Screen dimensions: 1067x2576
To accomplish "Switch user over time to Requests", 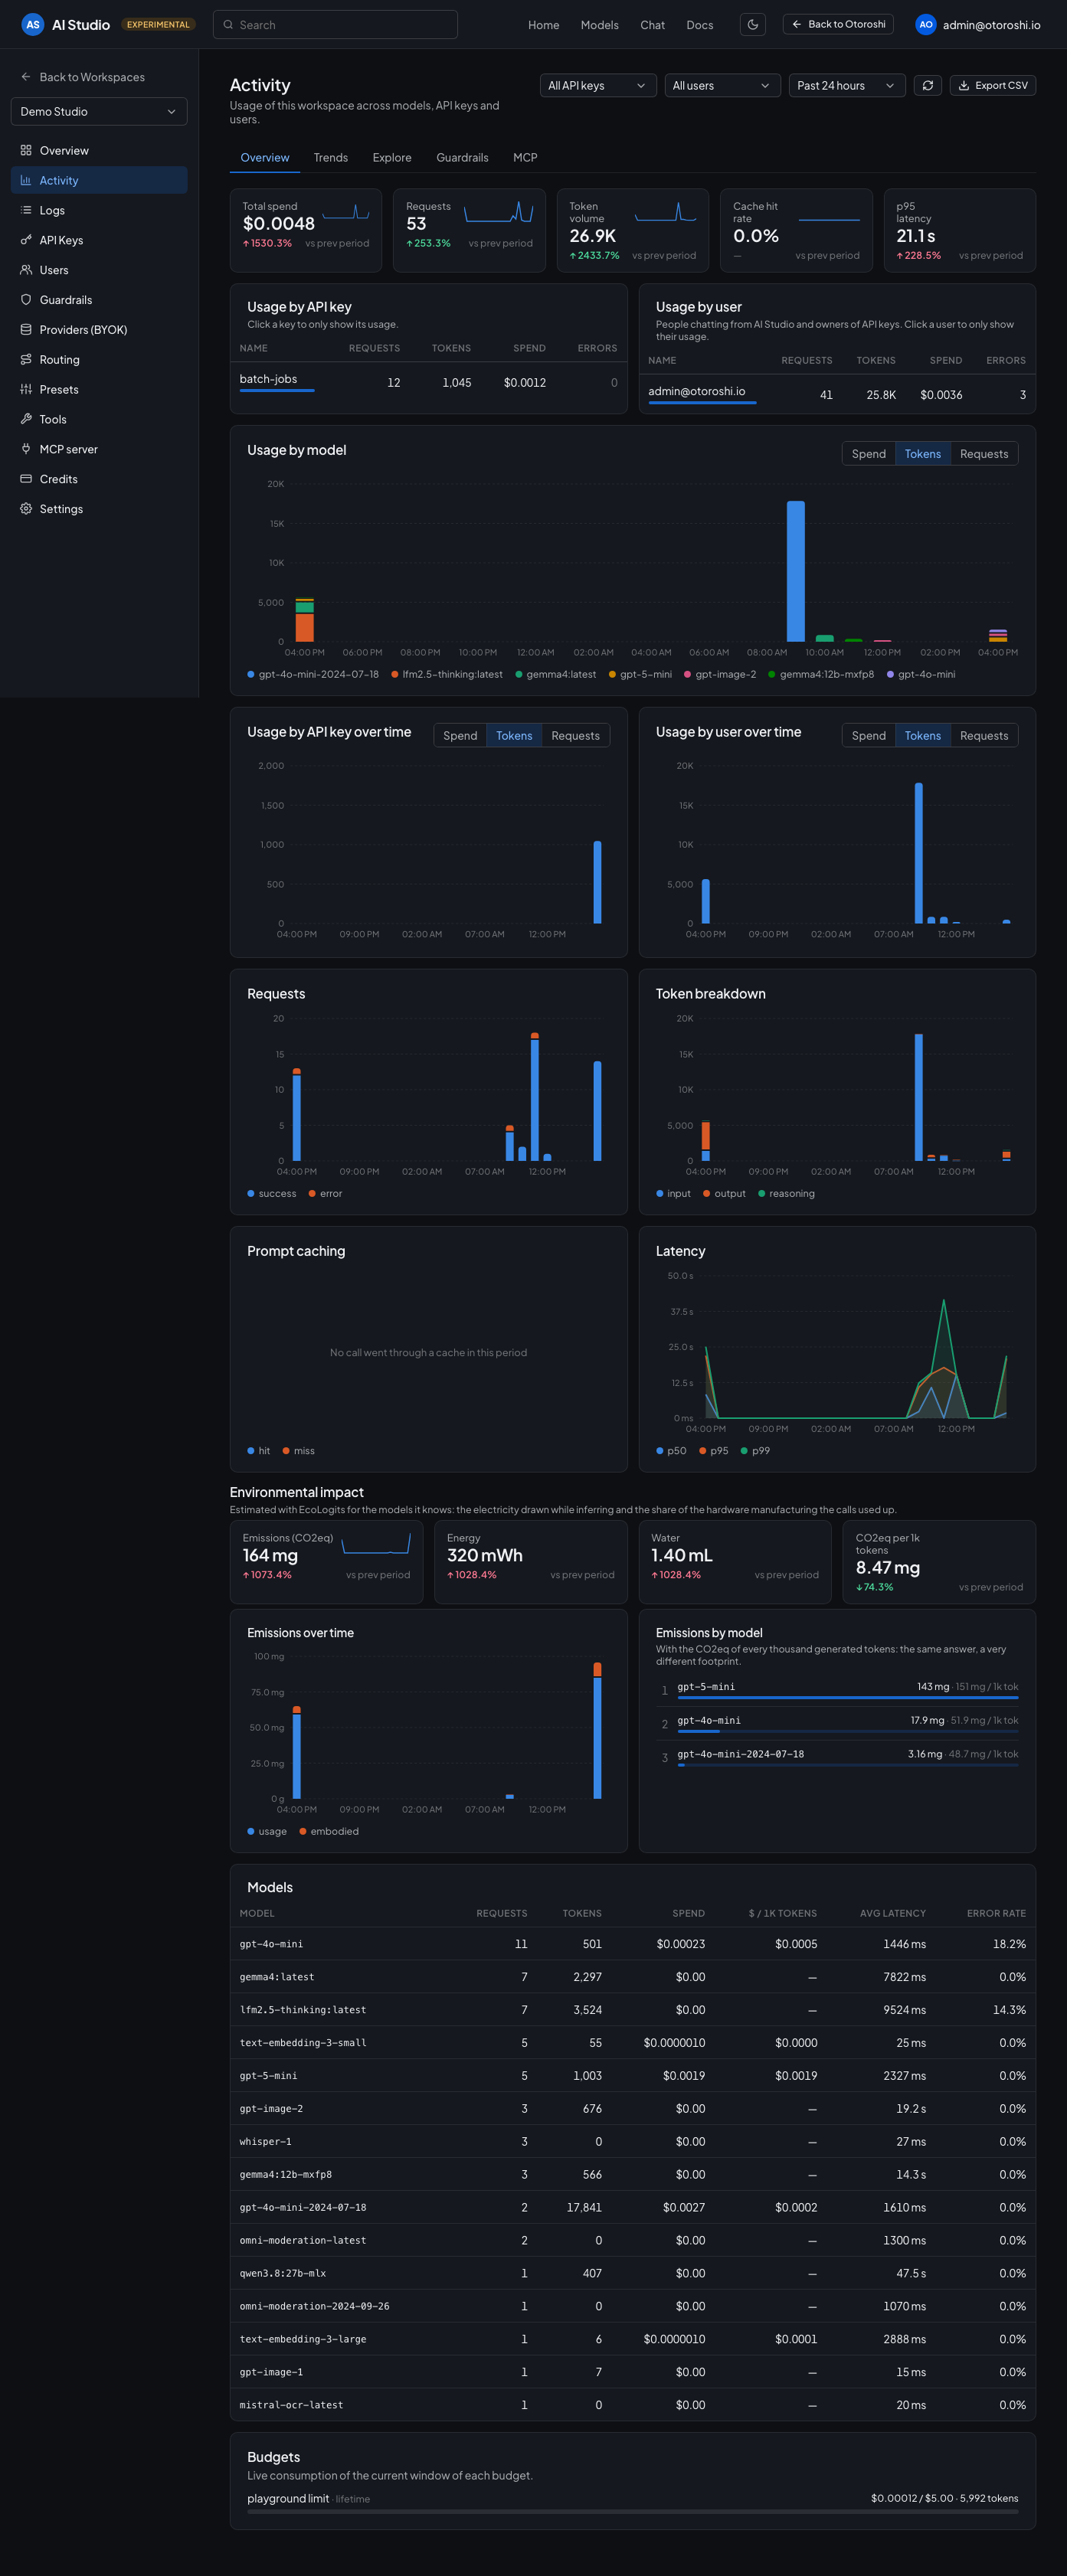I will [x=983, y=736].
